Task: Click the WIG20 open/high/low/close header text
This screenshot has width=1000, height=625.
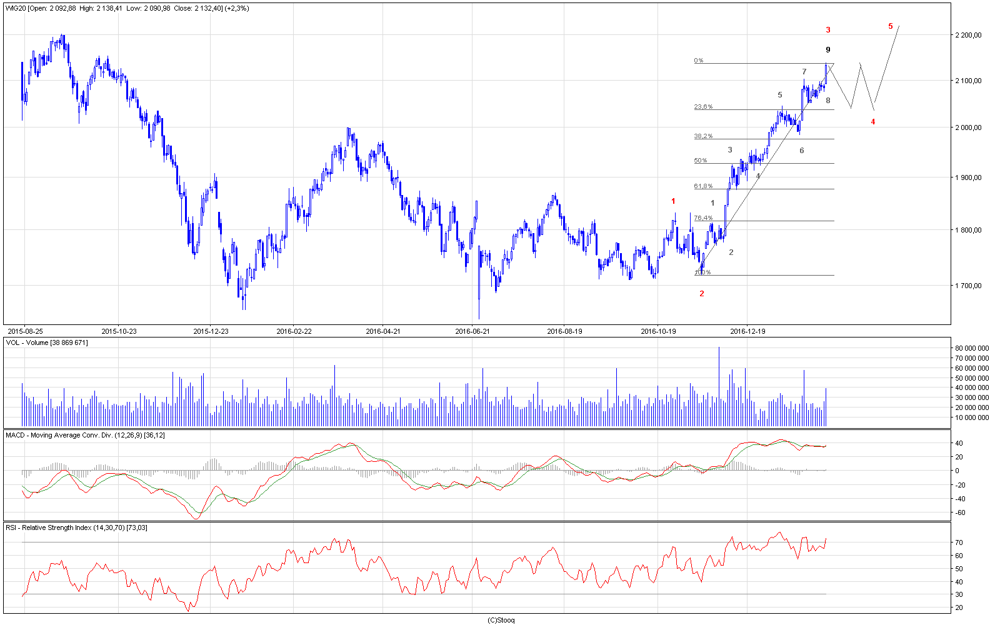Action: (127, 8)
